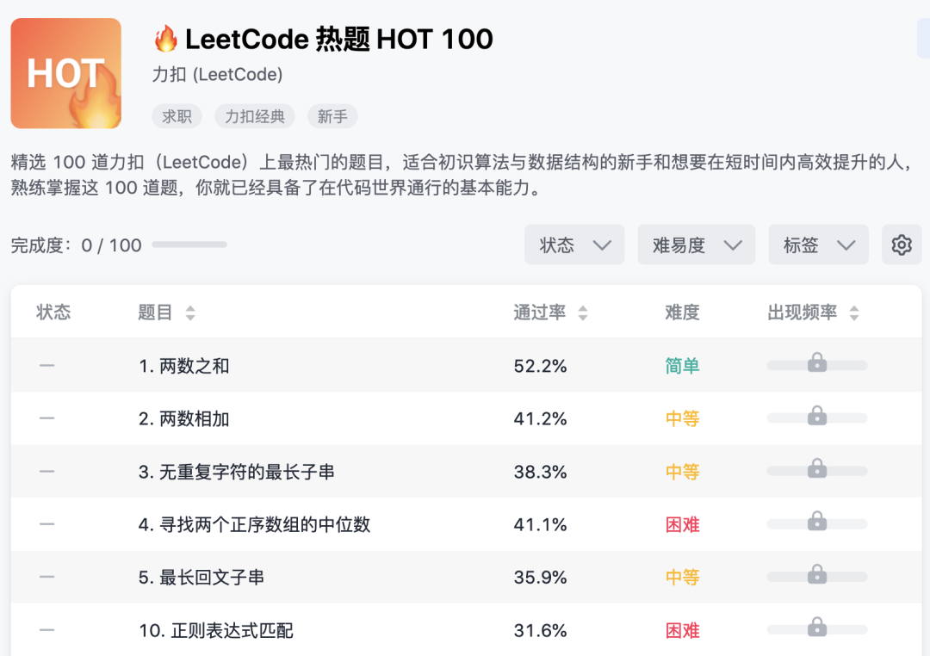Open the 标签 filter dropdown
930x656 pixels.
click(818, 245)
